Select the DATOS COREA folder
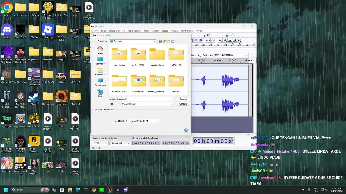 [x=119, y=84]
